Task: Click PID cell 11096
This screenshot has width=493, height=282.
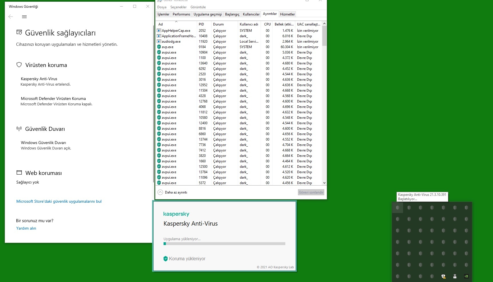Action: (x=203, y=178)
